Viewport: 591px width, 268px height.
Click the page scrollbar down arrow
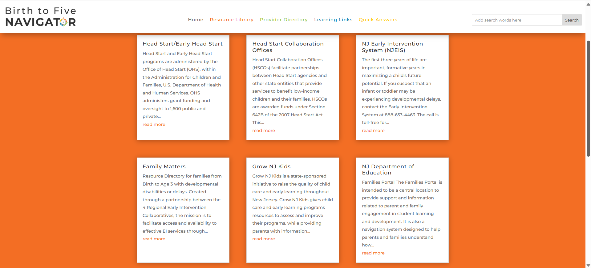pyautogui.click(x=588, y=265)
